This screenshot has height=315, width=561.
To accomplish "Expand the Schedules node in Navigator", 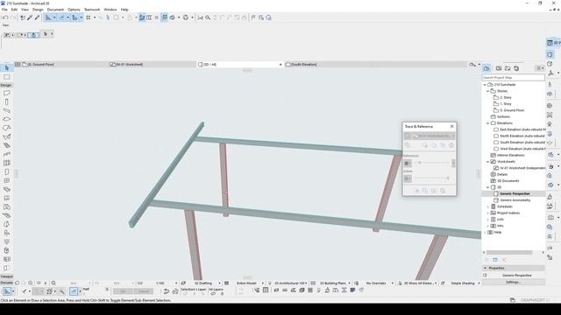I will [x=487, y=206].
